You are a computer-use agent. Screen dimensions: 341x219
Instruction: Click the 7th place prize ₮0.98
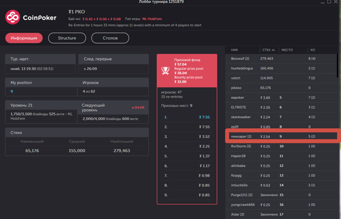pos(204,176)
